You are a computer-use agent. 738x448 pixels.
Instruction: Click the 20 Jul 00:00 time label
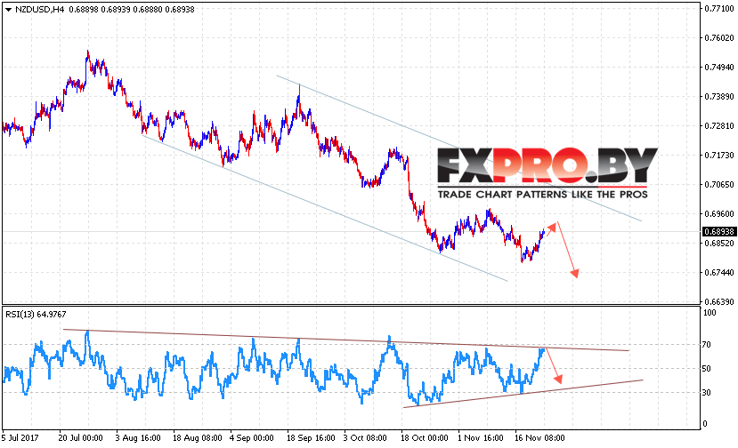click(80, 438)
